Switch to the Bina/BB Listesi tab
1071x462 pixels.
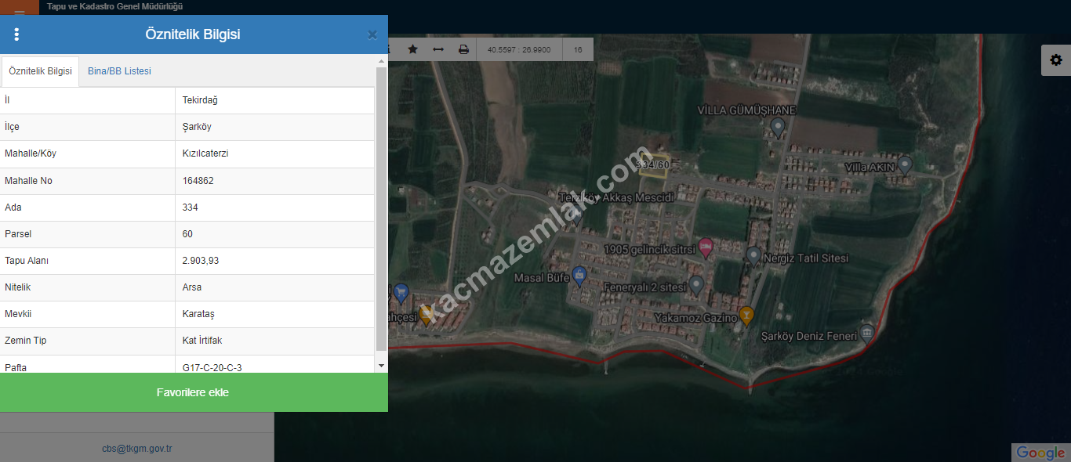[x=119, y=71]
